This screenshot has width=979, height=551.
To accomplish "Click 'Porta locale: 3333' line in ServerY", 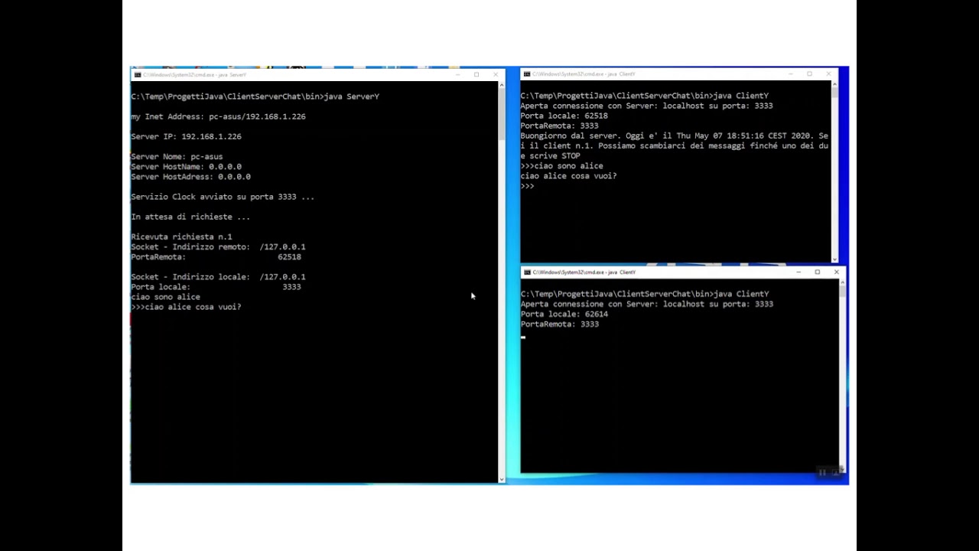I will [216, 287].
